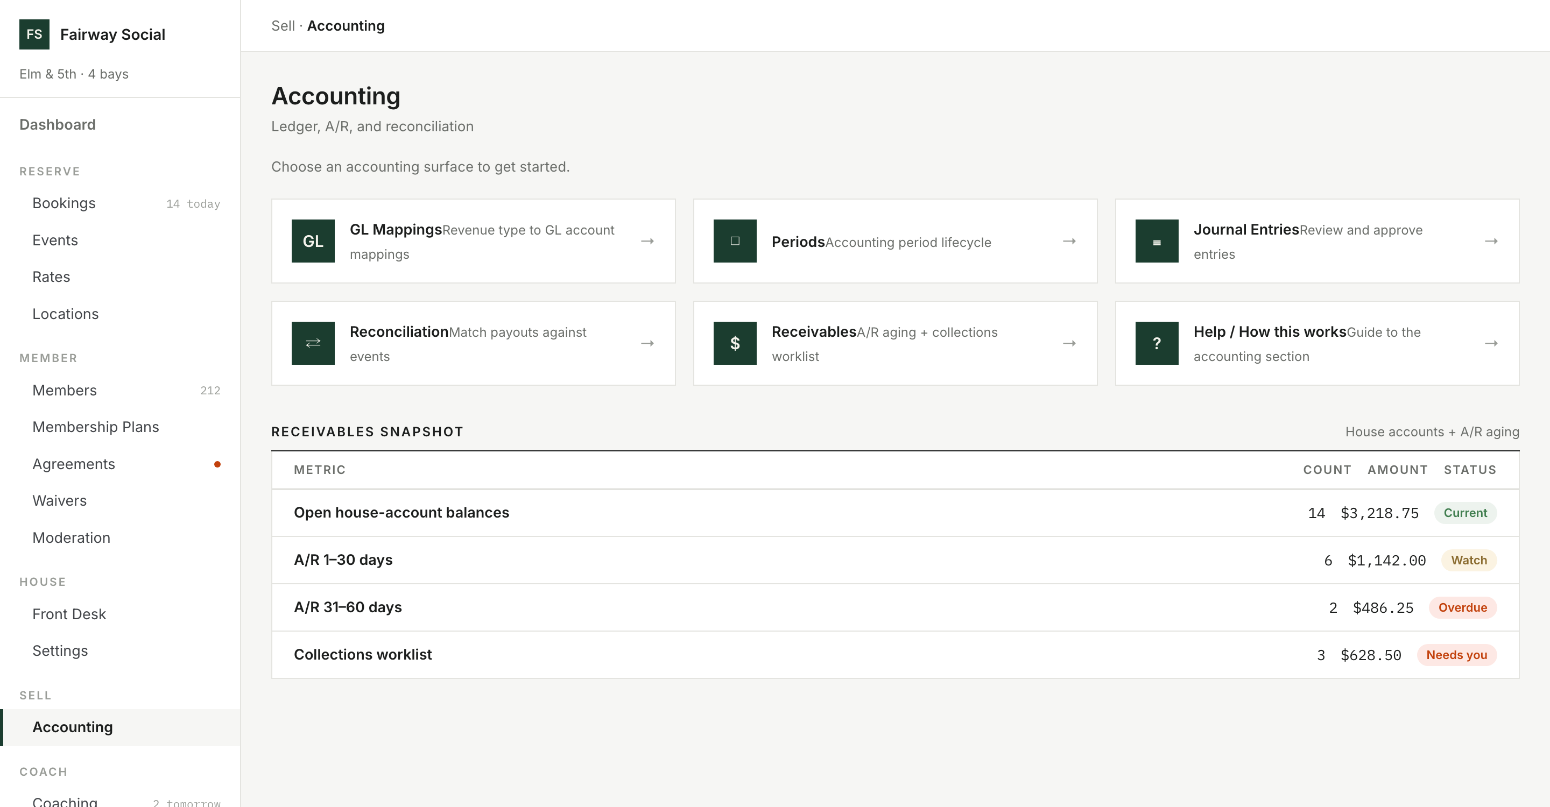Click the Receivables dollar icon

pos(735,343)
